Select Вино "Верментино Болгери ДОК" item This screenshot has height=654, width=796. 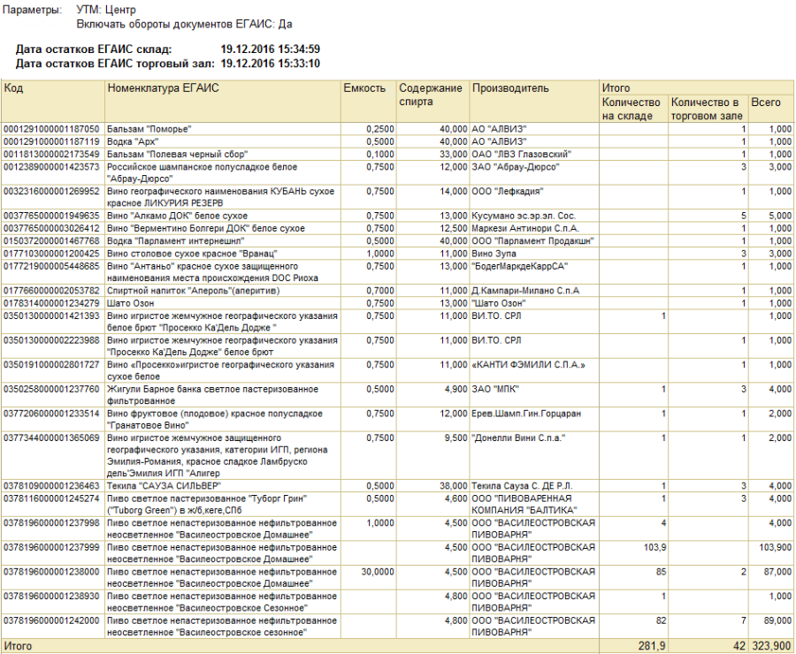click(206, 228)
